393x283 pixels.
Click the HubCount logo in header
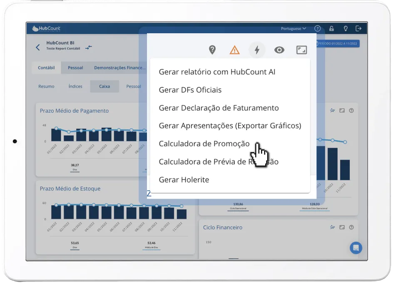(46, 29)
